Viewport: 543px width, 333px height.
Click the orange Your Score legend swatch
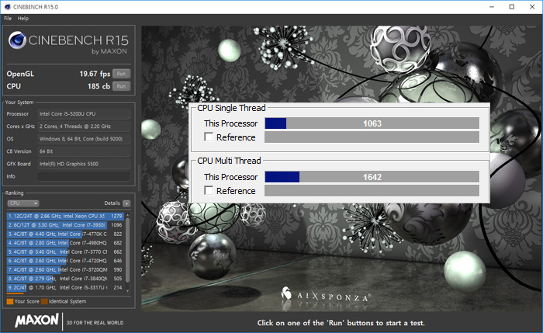pos(9,301)
